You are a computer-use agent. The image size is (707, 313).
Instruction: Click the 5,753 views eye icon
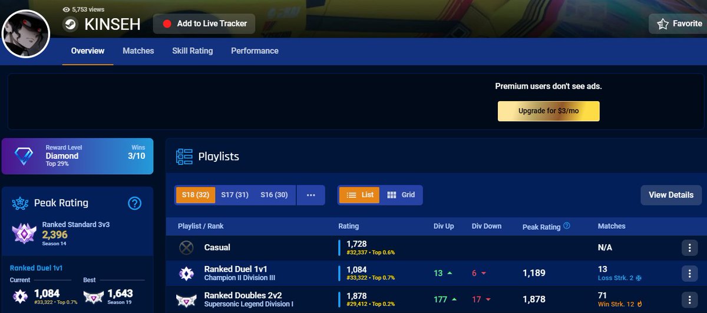tap(67, 9)
